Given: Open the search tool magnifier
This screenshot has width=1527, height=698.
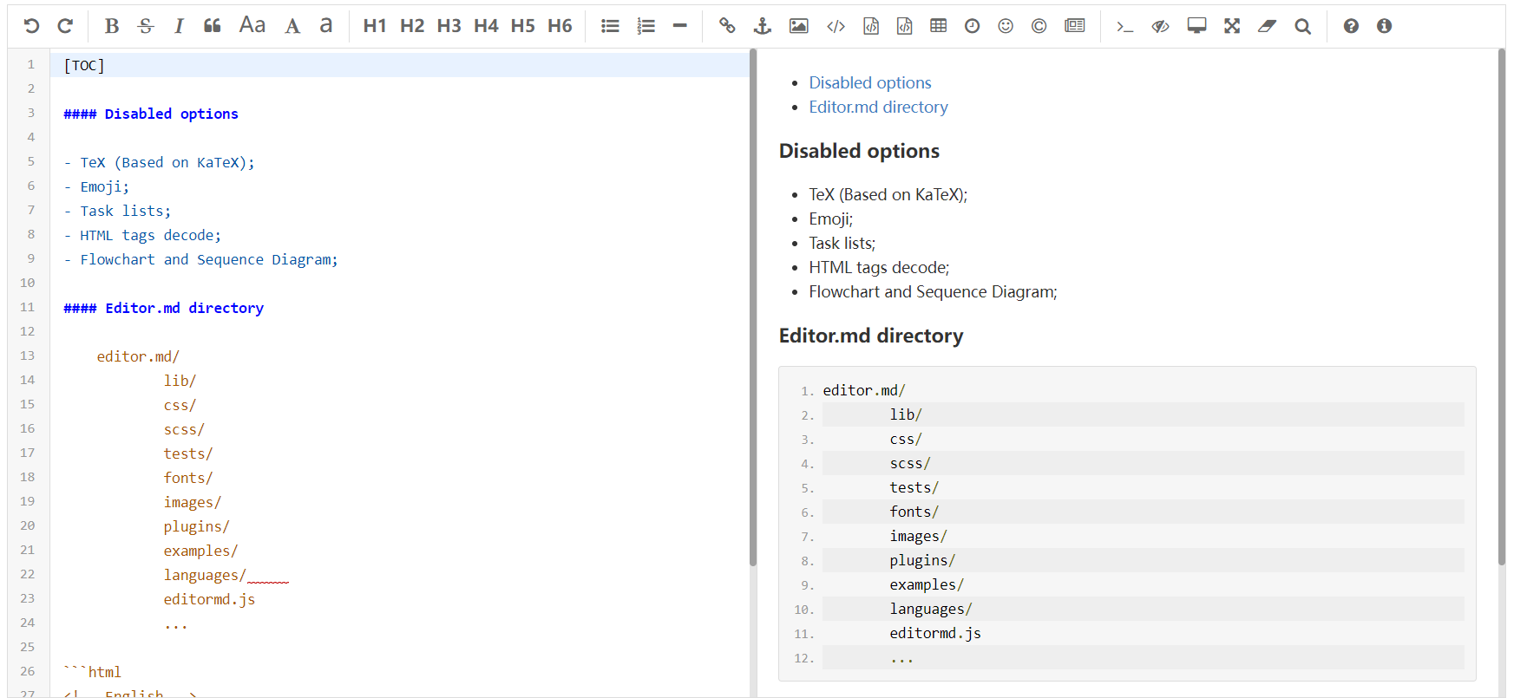Looking at the screenshot, I should tap(1302, 26).
